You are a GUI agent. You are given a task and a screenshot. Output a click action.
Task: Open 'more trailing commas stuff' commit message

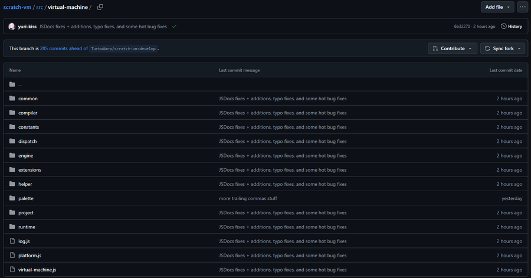(248, 198)
